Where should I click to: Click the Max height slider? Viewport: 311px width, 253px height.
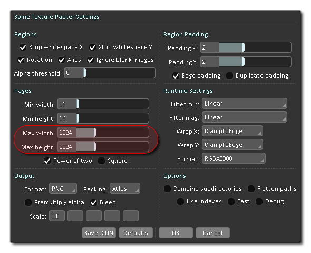pos(112,147)
